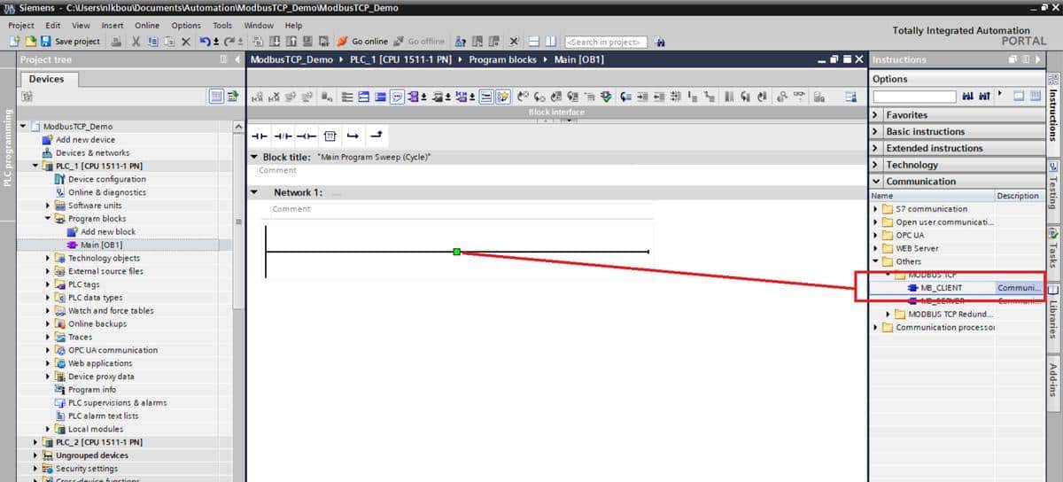
Task: Insert a coil assignment element
Action: [x=306, y=136]
